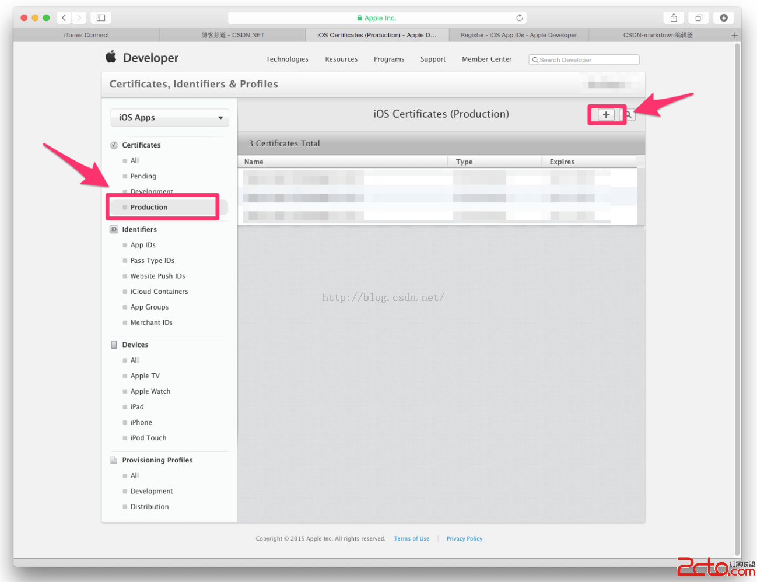
Task: Sort certificates by Name column
Action: 342,162
